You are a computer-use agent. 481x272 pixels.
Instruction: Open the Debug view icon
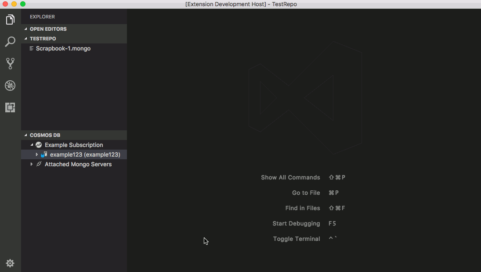click(x=10, y=86)
